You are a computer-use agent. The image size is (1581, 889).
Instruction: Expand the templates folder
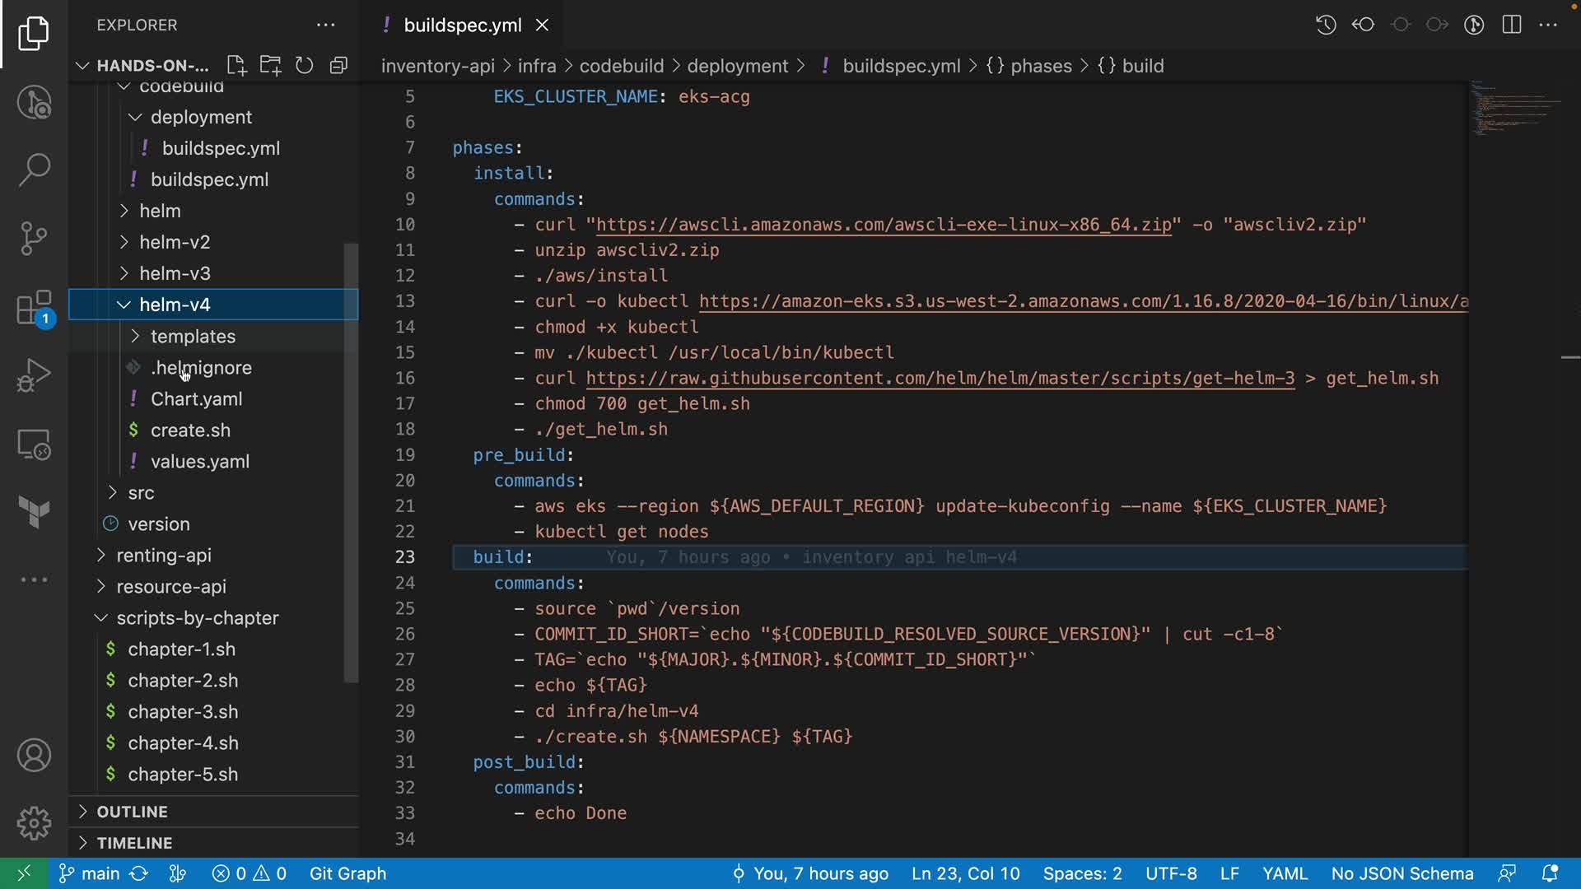(x=193, y=336)
